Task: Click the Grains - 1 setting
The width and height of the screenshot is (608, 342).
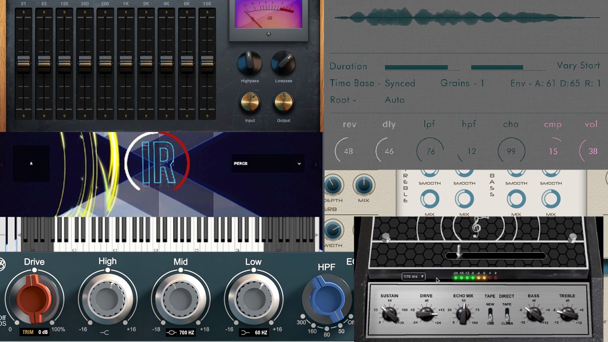Action: pyautogui.click(x=462, y=83)
